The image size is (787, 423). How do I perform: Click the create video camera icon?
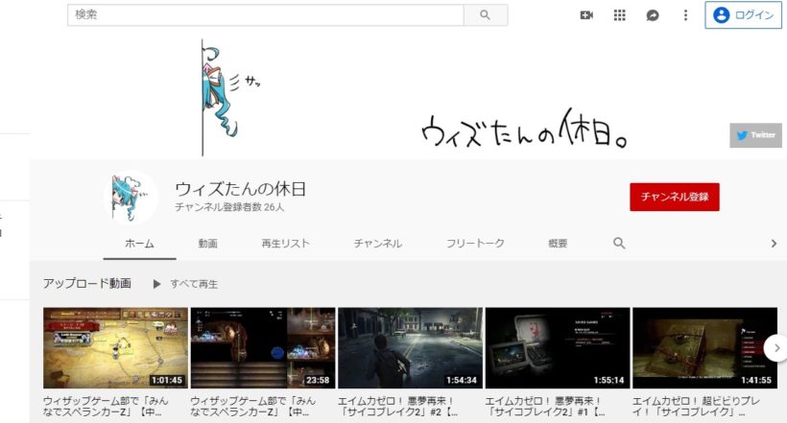(x=586, y=15)
